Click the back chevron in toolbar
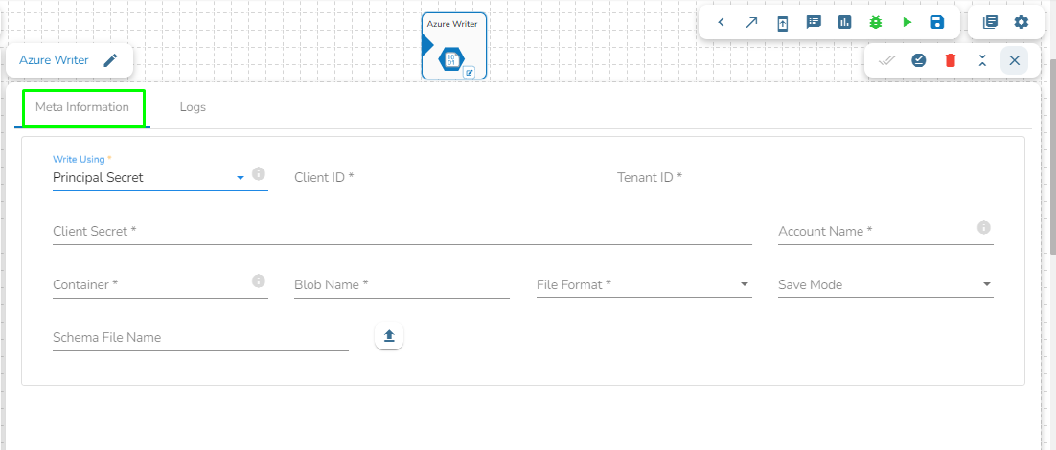 (721, 22)
